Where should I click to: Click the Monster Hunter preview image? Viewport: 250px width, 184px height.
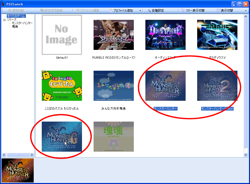[x=18, y=170]
